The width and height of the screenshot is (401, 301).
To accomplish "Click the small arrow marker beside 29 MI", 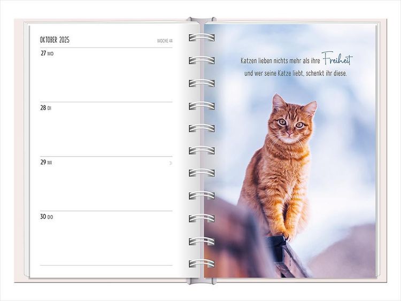I will click(171, 163).
